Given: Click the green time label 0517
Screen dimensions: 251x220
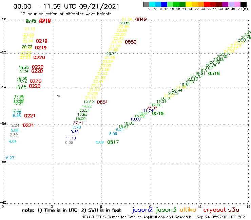Looking at the screenshot, I should pyautogui.click(x=113, y=142).
